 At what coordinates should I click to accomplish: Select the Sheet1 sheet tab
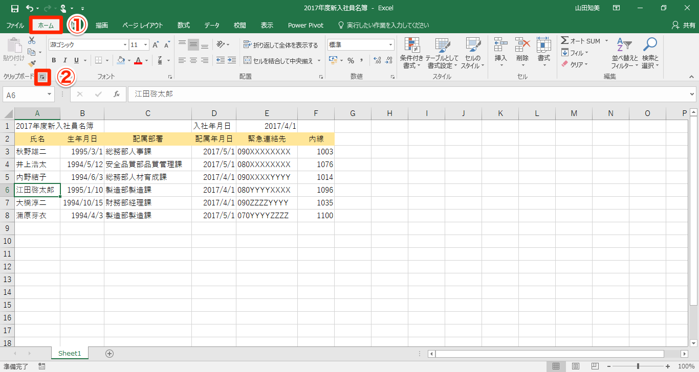[x=70, y=353]
